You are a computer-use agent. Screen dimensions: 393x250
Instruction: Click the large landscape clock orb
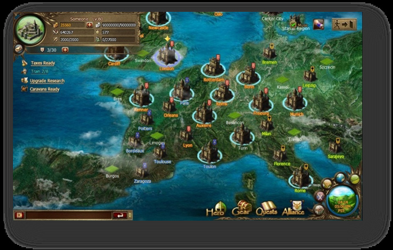(343, 202)
